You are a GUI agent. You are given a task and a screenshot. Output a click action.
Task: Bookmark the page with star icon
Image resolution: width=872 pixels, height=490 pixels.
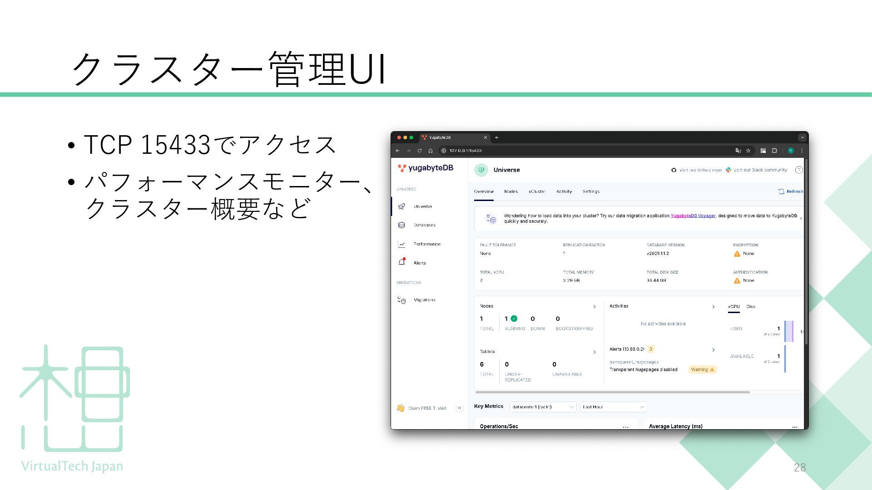coord(748,151)
